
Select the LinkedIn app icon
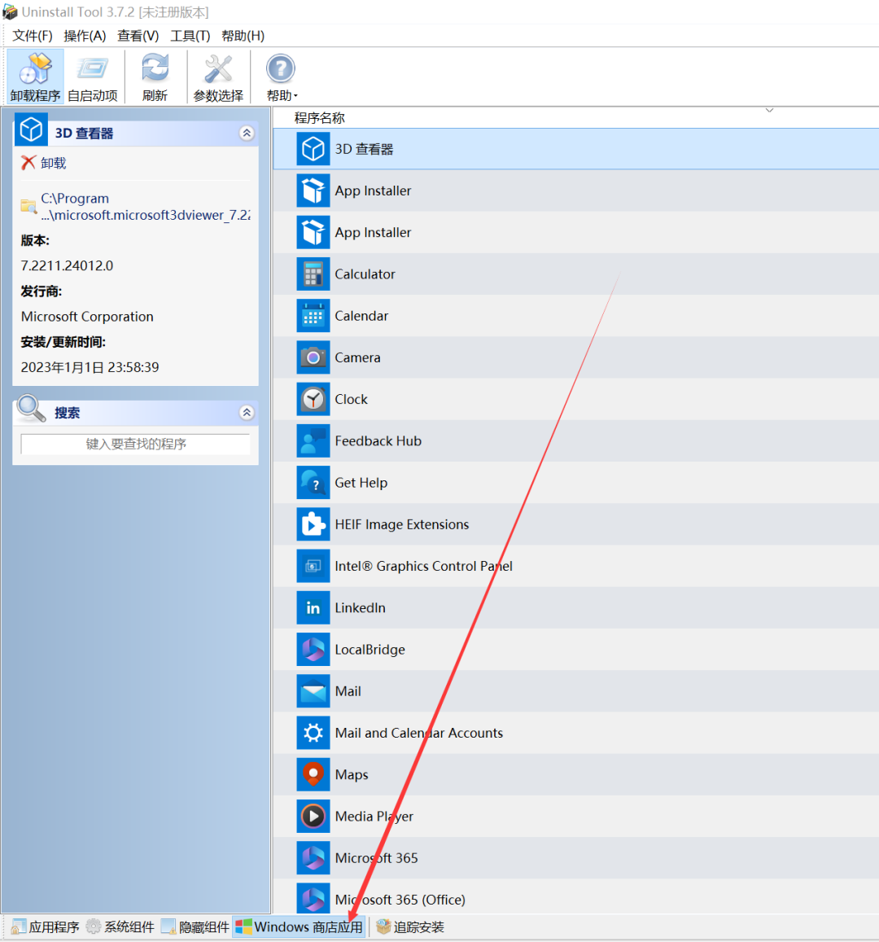313,608
